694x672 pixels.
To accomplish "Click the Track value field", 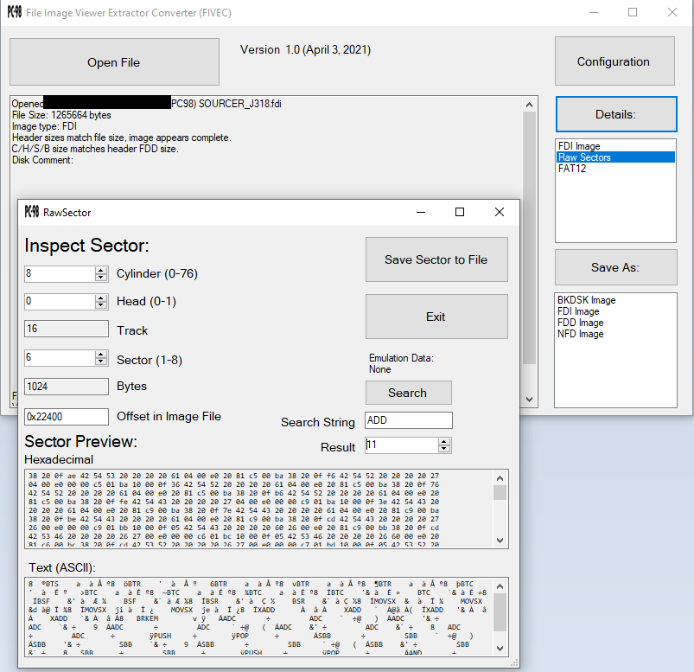I will 67,329.
